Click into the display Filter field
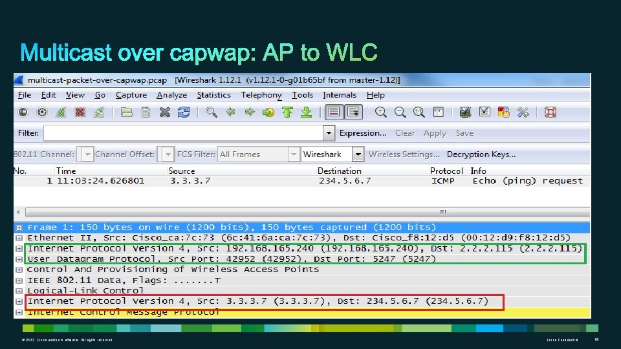 click(x=183, y=133)
